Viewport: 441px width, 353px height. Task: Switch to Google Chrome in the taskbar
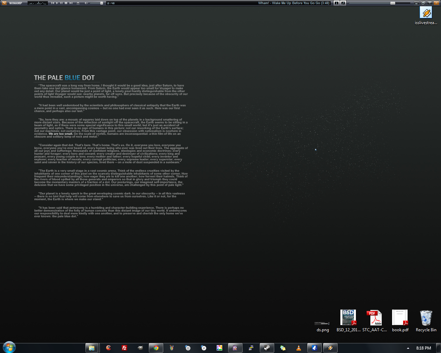[156, 348]
